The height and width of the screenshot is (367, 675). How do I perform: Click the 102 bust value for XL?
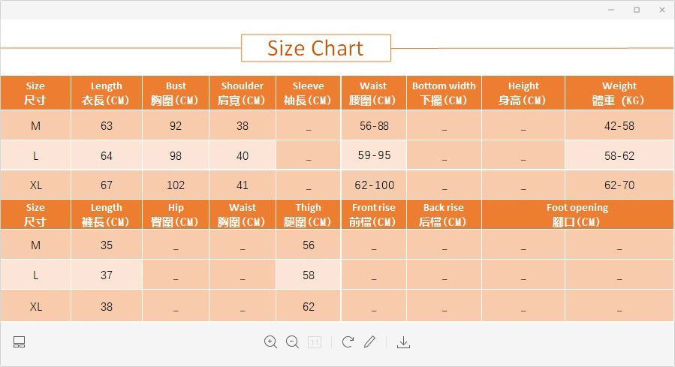176,185
